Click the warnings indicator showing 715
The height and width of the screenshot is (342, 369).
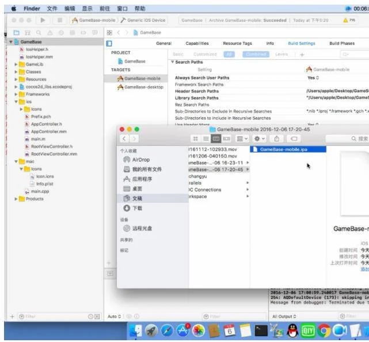click(348, 20)
